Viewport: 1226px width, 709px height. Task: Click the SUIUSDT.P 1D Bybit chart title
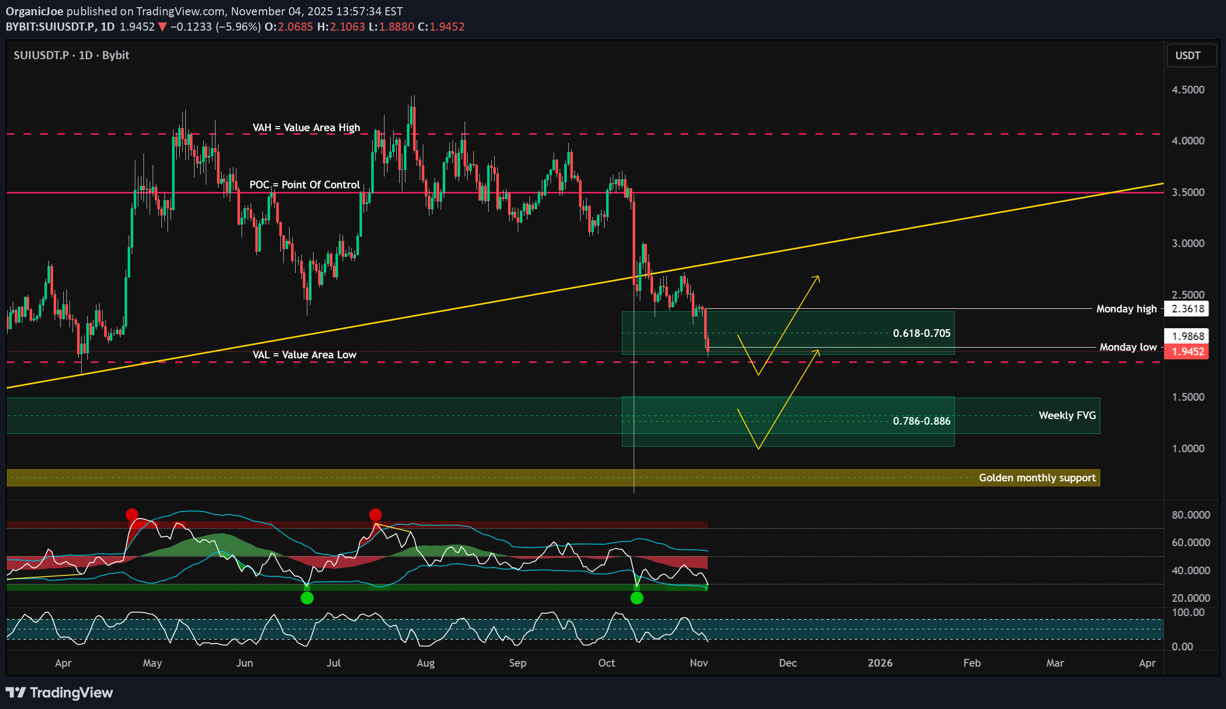click(71, 55)
